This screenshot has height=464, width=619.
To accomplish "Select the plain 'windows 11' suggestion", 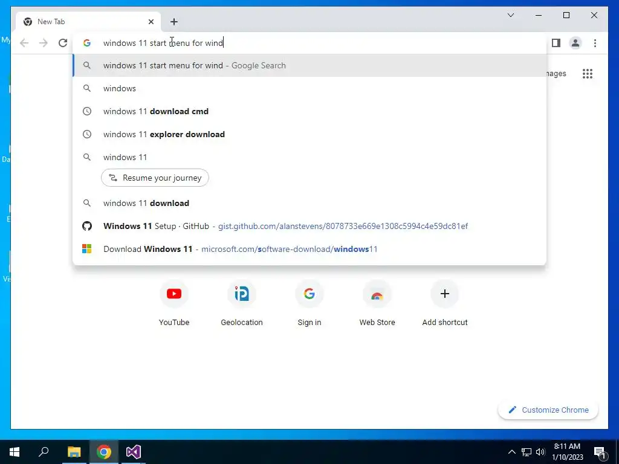I will click(x=310, y=157).
